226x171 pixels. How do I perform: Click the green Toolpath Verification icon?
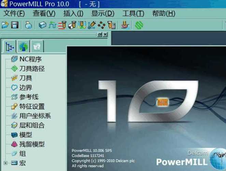[x=139, y=25]
